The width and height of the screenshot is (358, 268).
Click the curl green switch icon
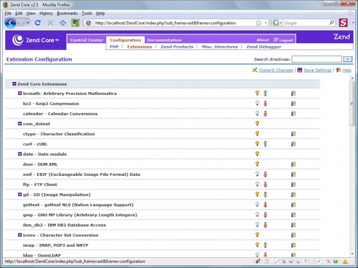[265, 144]
